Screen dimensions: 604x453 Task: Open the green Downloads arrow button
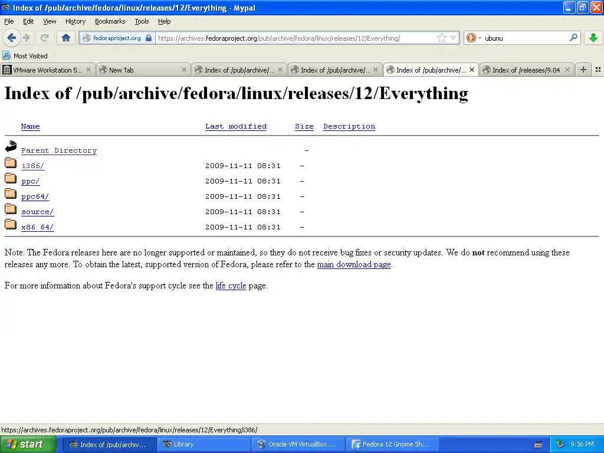pyautogui.click(x=593, y=38)
